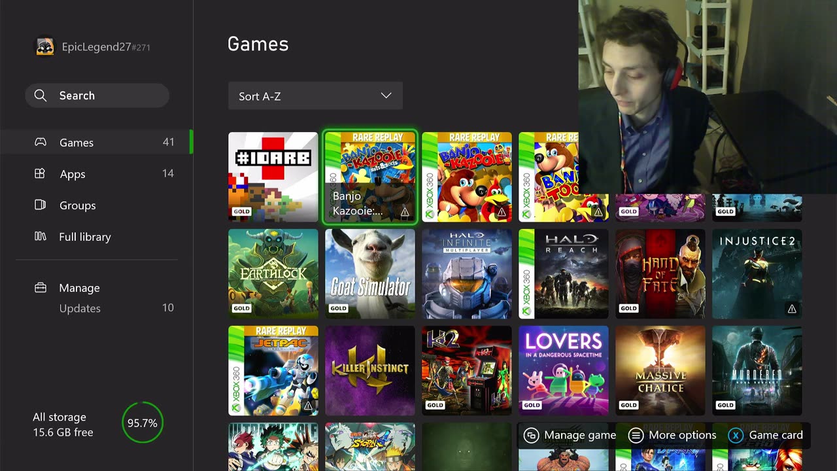Click the 41 count beside Games
The height and width of the screenshot is (471, 837).
tap(168, 142)
